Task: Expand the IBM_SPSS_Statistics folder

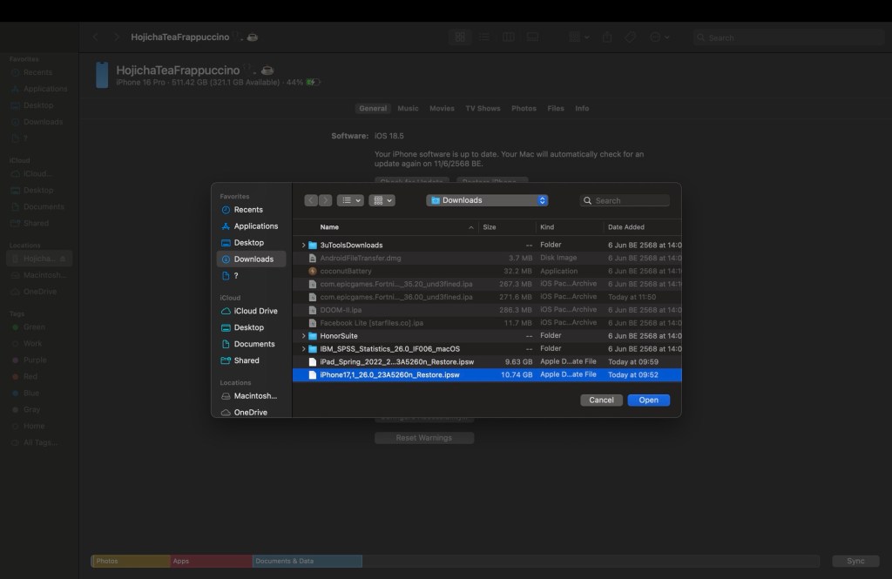Action: pyautogui.click(x=303, y=348)
